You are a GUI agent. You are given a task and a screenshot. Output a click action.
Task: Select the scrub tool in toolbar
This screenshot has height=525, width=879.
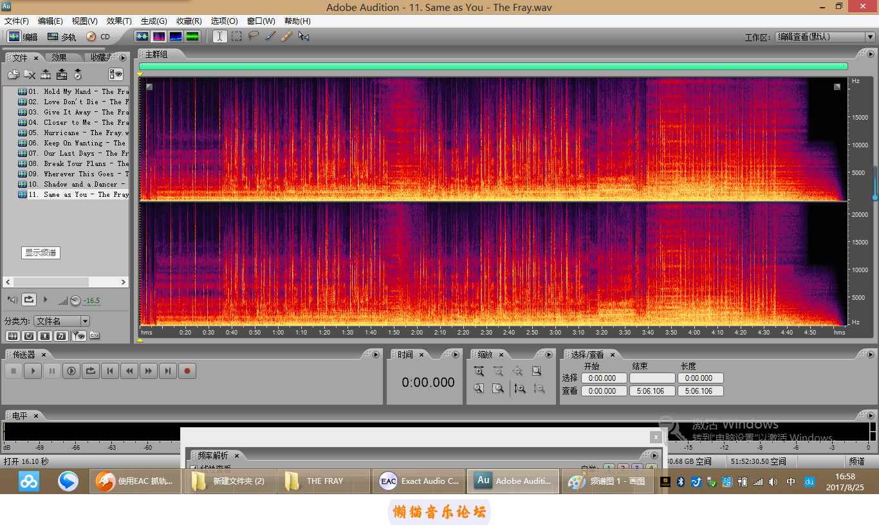coord(304,37)
